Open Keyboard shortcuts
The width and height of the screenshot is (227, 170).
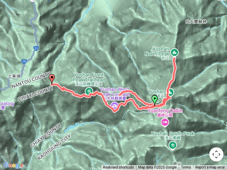[x=118, y=168]
